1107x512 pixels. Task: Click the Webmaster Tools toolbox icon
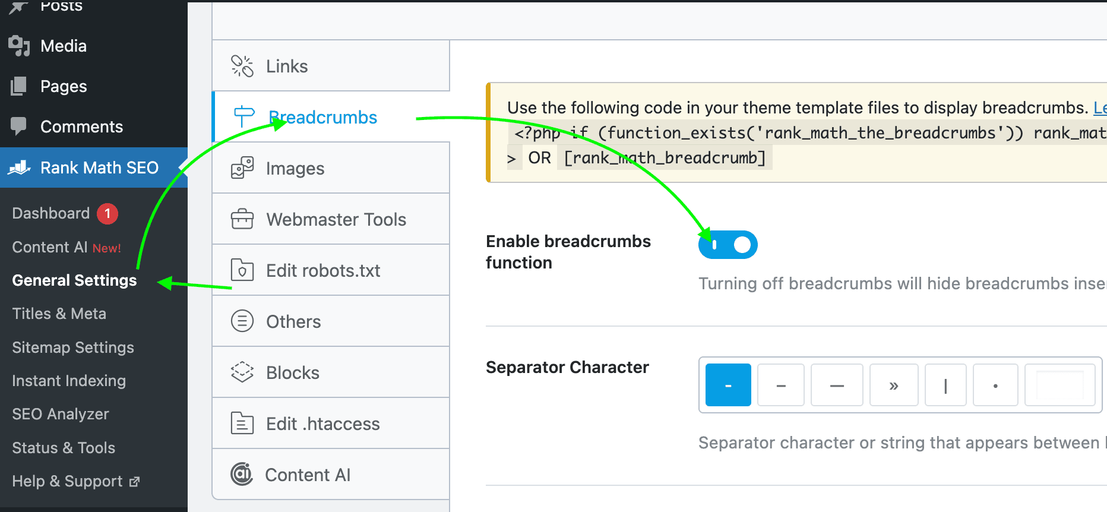[x=242, y=219]
